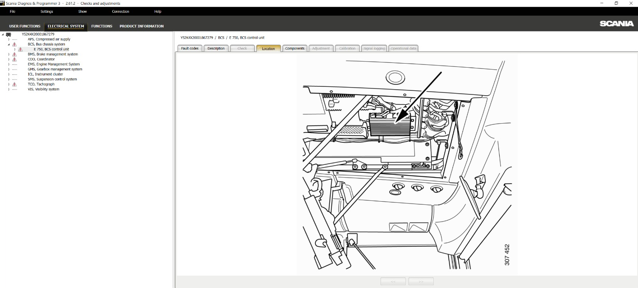Click the warning icon beside COO, Coordinator
Image resolution: width=638 pixels, height=288 pixels.
(14, 59)
